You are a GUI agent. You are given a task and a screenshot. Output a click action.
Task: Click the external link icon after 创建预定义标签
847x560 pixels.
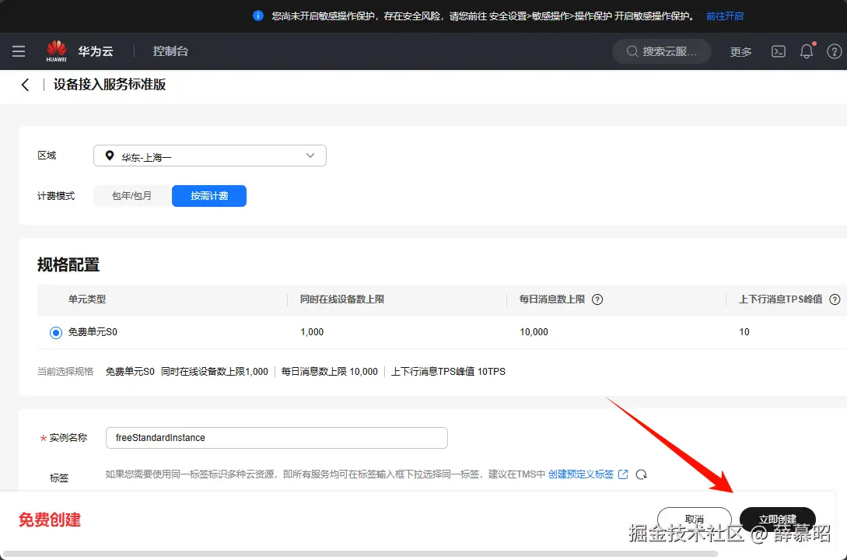click(x=623, y=474)
